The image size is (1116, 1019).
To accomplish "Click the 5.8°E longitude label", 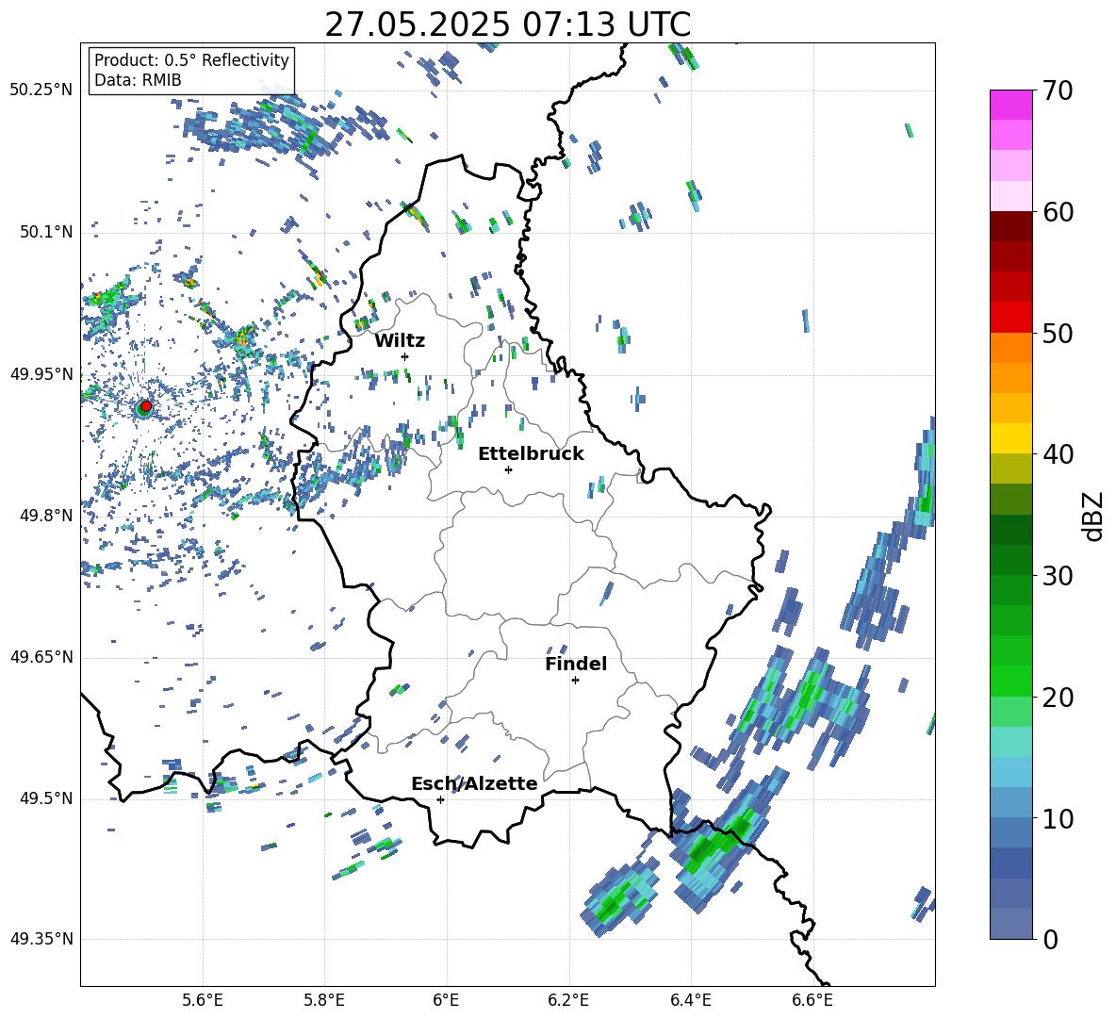I will tap(324, 1000).
